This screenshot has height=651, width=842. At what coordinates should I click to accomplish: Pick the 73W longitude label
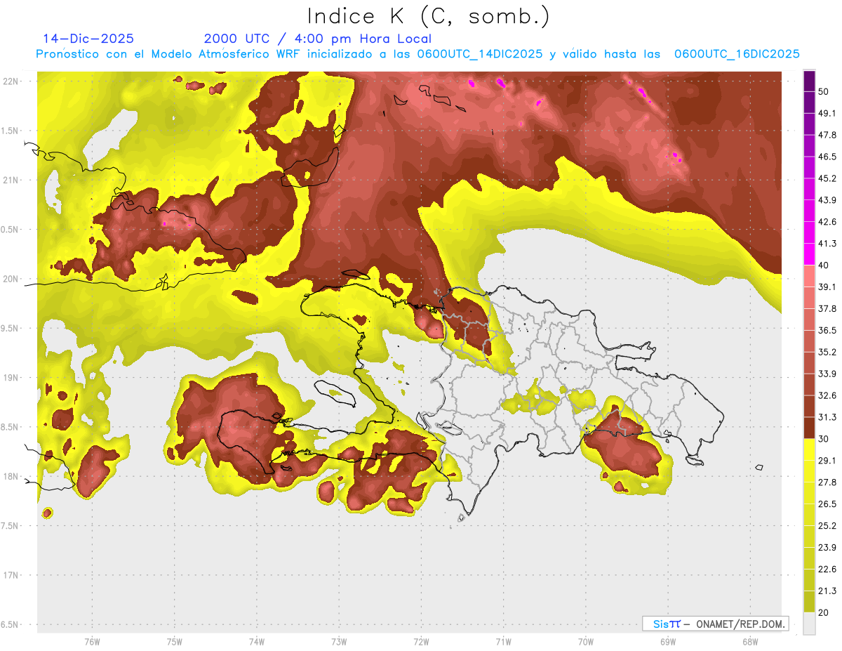click(339, 641)
